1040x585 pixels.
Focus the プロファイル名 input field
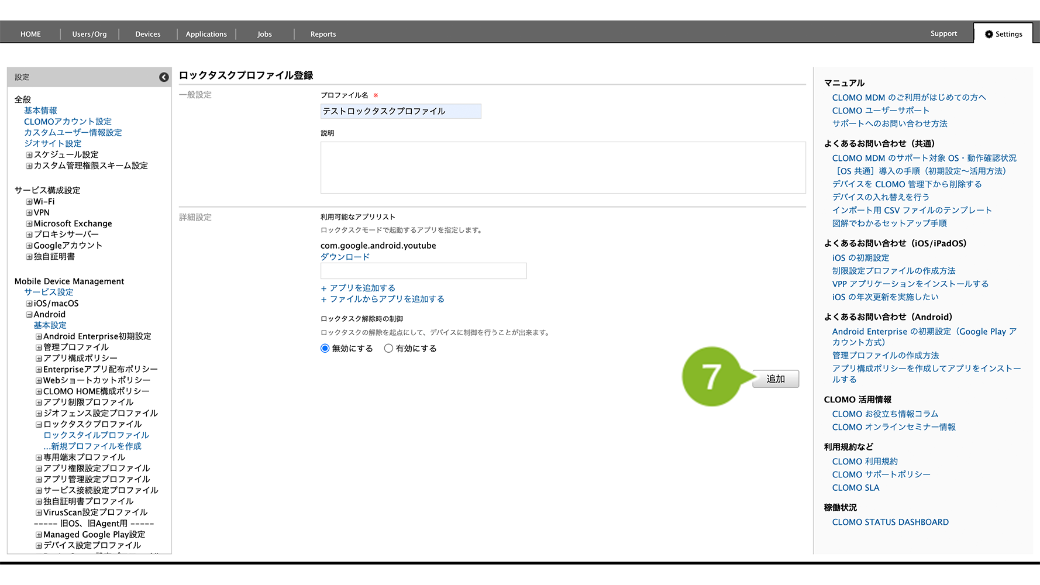[x=401, y=111]
